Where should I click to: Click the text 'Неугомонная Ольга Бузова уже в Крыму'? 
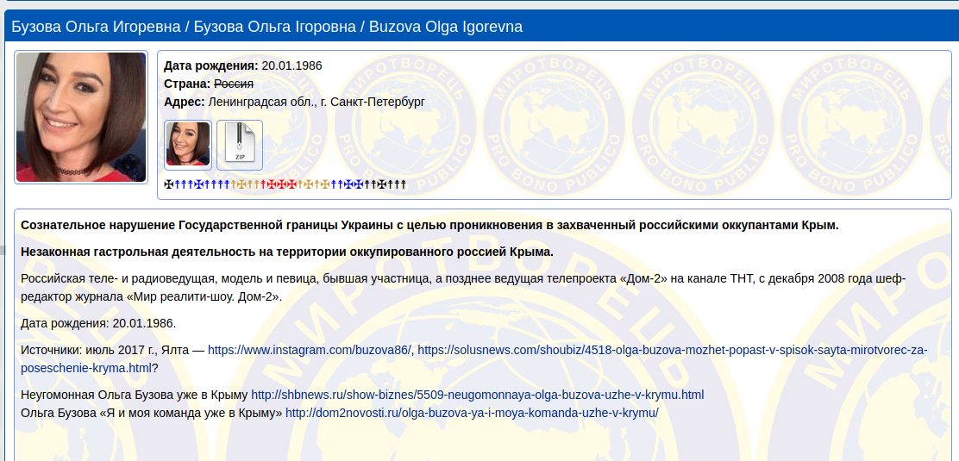(x=135, y=395)
